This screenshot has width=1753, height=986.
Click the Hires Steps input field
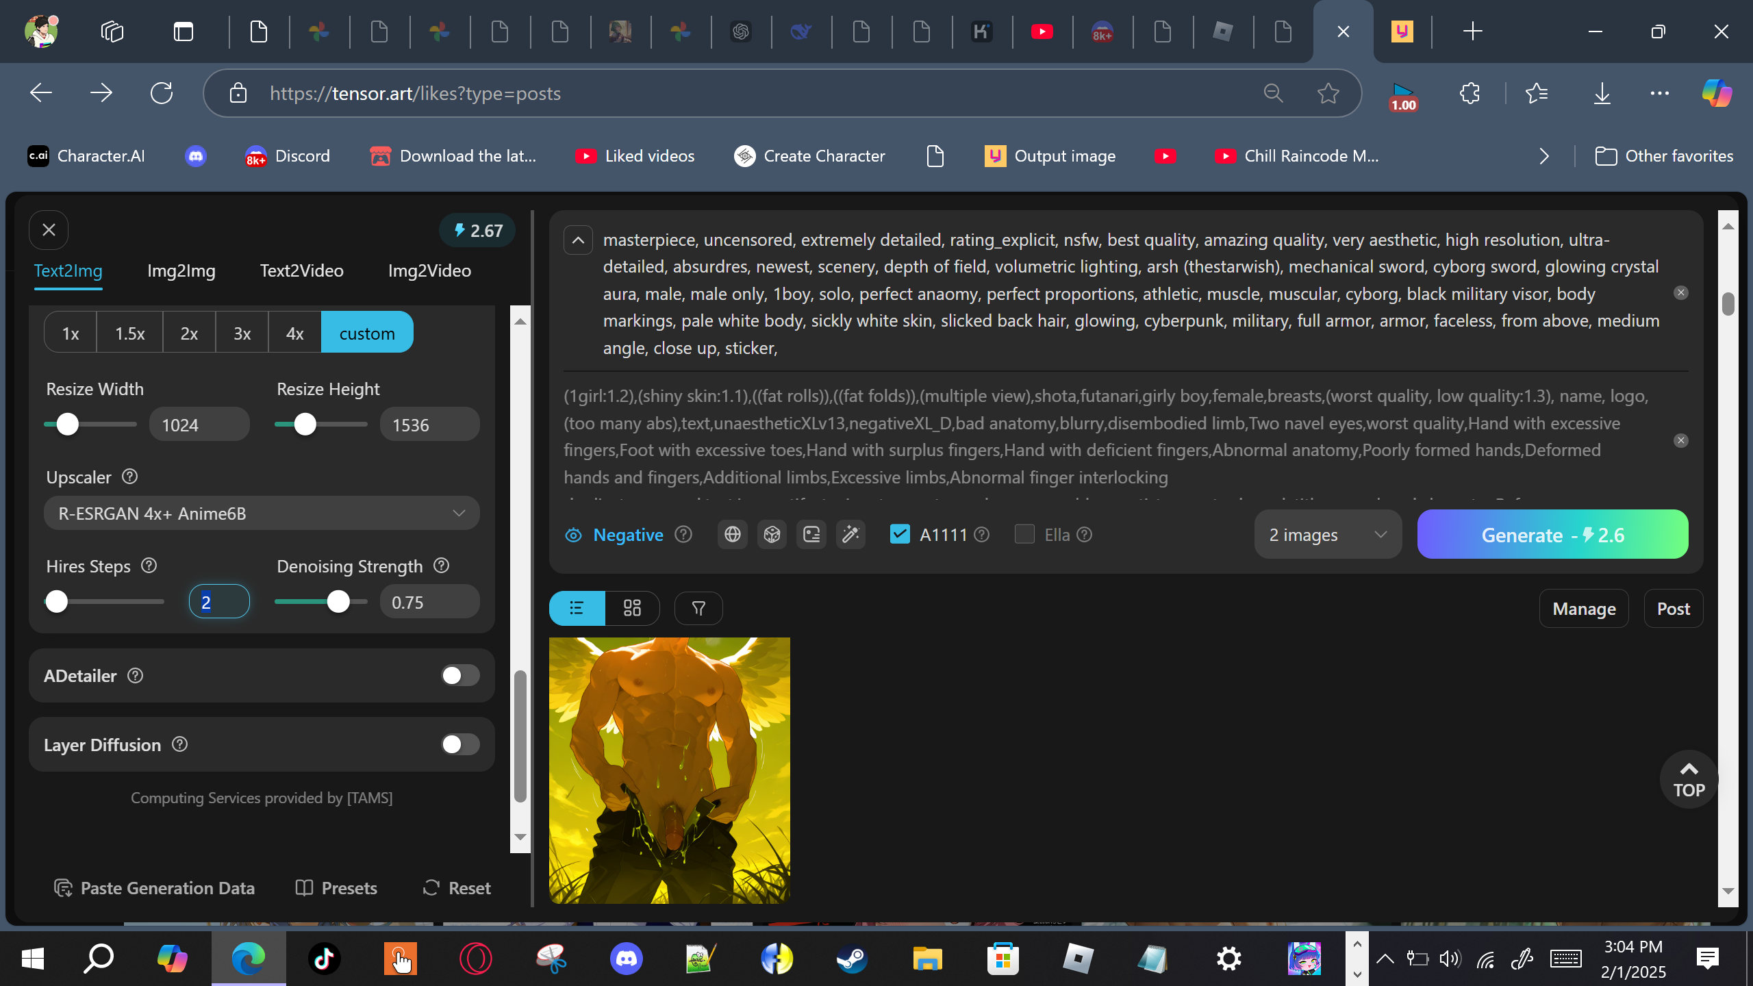[219, 602]
